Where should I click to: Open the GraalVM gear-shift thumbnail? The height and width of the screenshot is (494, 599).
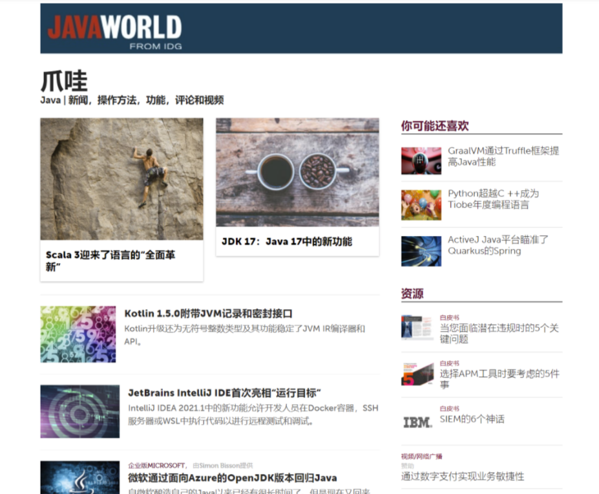(x=421, y=160)
